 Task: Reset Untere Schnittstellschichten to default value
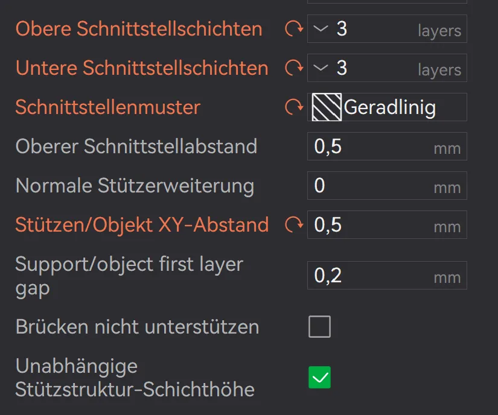(x=294, y=68)
